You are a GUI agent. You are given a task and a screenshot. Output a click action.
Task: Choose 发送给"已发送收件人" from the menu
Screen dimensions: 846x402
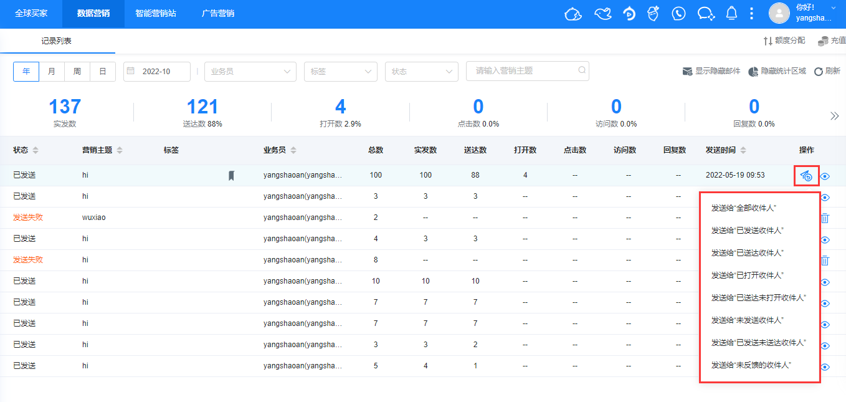748,231
